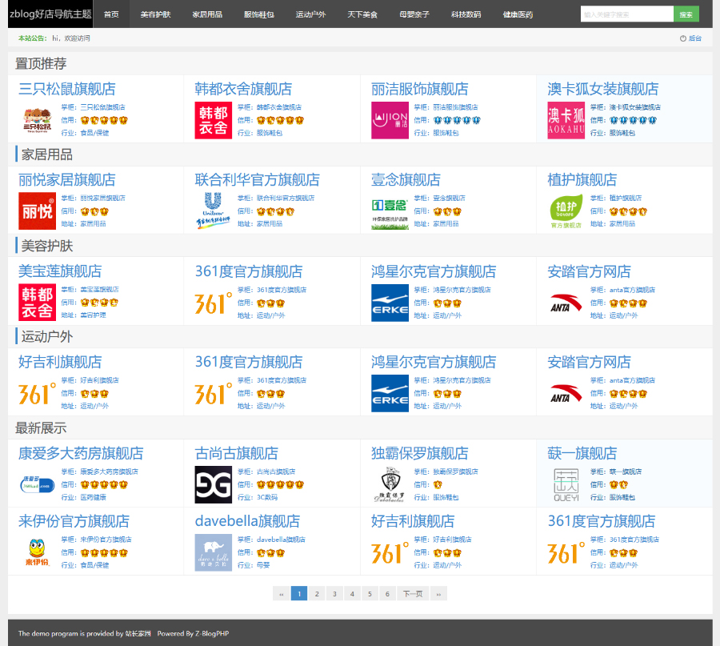This screenshot has height=646, width=720.
Task: Open the 澳卡狐女装旗舰店 title link
Action: tap(603, 89)
